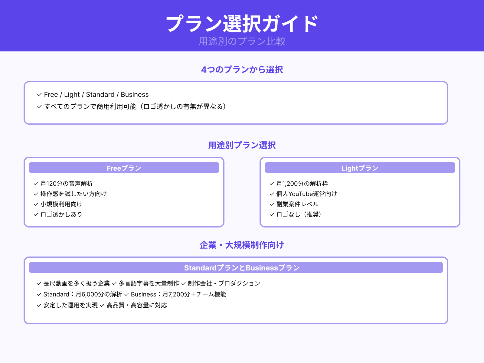Image resolution: width=484 pixels, height=363 pixels.
Task: Select the checkmark beside 多言語字幕を大量制作
Action: pyautogui.click(x=114, y=283)
